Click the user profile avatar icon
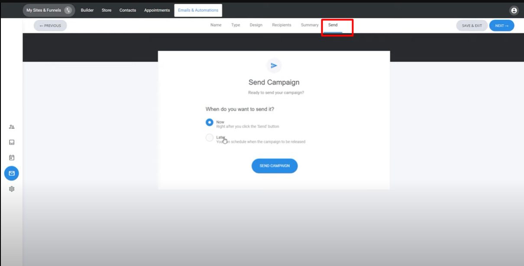The width and height of the screenshot is (524, 266). (514, 10)
